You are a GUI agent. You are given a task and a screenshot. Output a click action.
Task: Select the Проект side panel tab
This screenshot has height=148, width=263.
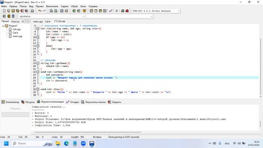pos(5,21)
